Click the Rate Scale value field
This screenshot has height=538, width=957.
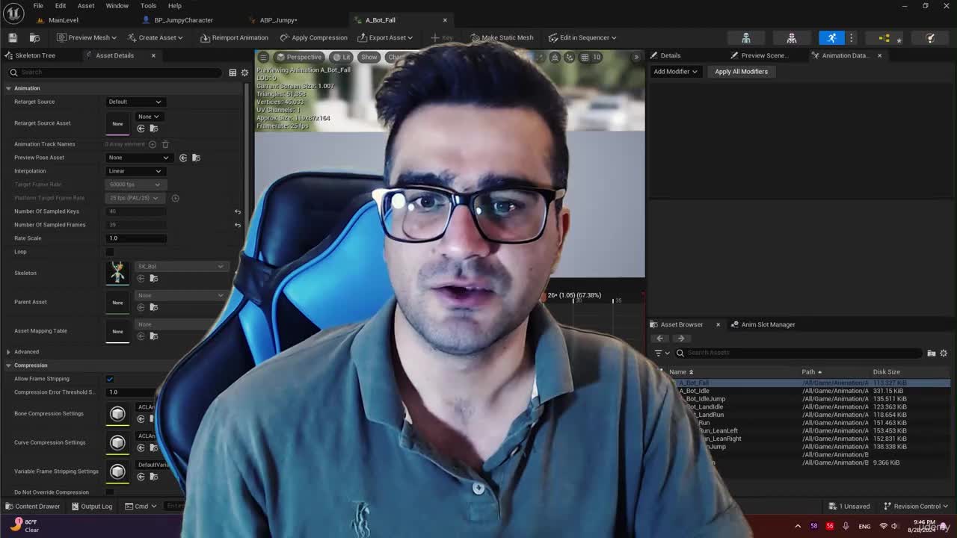coord(137,238)
